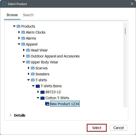Open the Browse tab
This screenshot has height=135, width=136.
(x=12, y=15)
